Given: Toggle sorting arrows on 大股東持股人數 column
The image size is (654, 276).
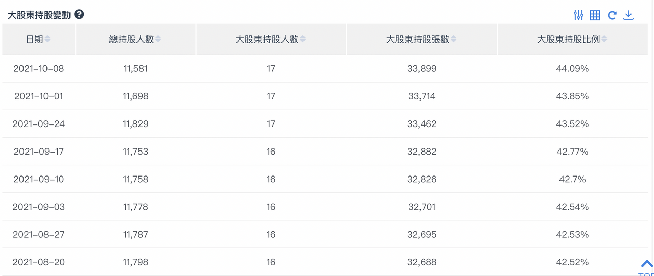Looking at the screenshot, I should click(302, 39).
